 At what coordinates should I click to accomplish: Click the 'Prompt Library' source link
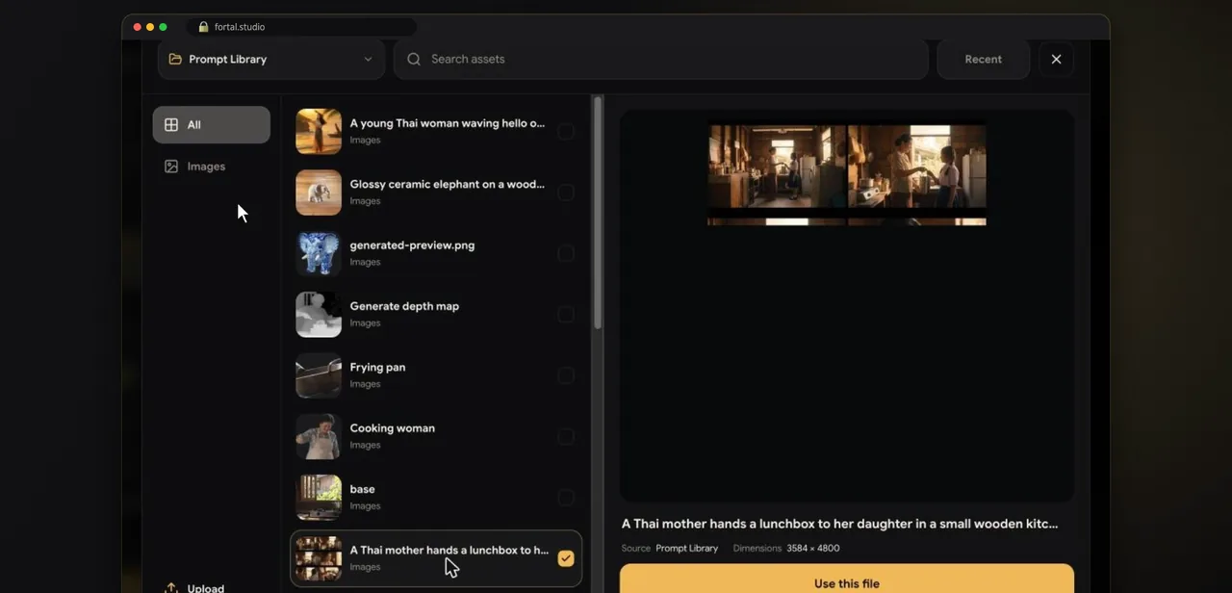687,549
